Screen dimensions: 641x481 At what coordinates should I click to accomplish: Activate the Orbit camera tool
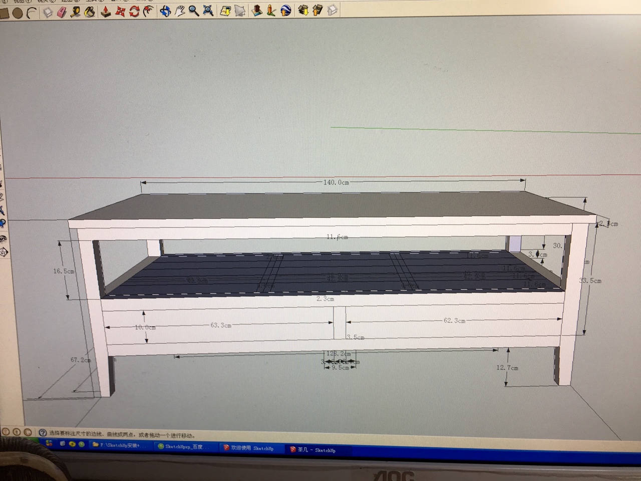click(165, 11)
